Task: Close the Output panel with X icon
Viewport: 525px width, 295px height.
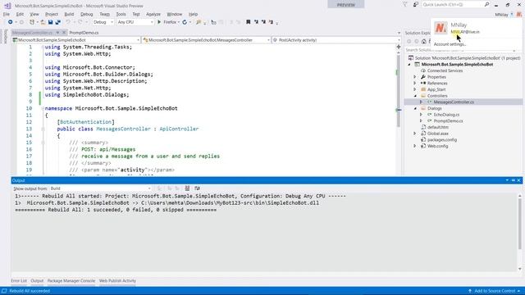Action: tap(519, 180)
